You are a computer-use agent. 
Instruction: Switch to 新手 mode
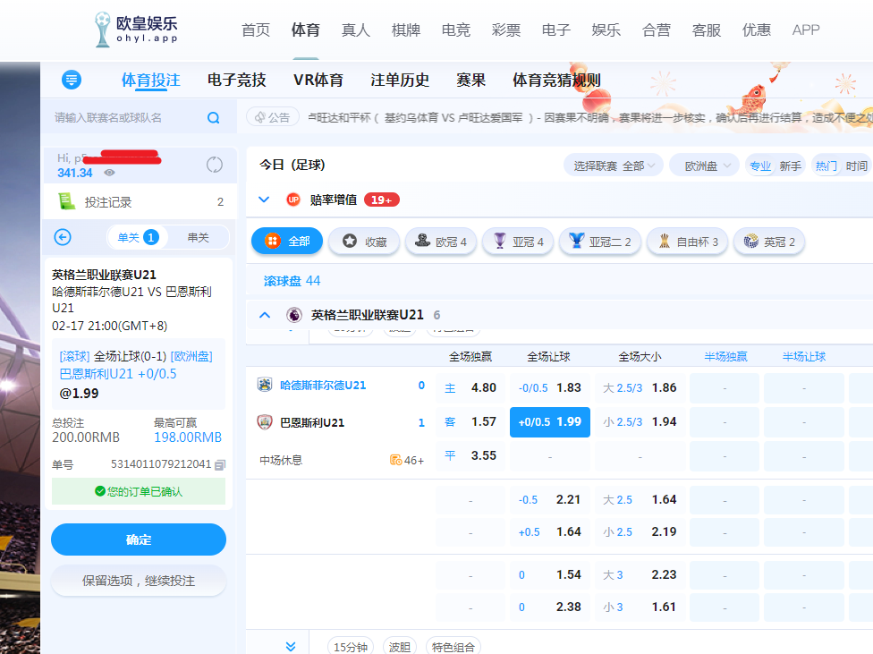click(790, 166)
